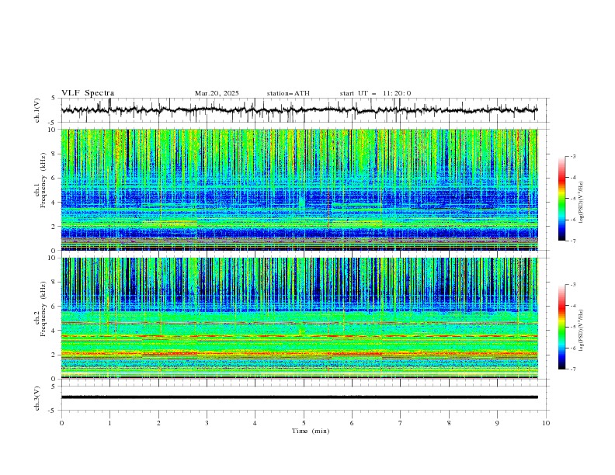Click the 'VLF Spectra' title text
Image resolution: width=615 pixels, height=475 pixels.
[88, 93]
